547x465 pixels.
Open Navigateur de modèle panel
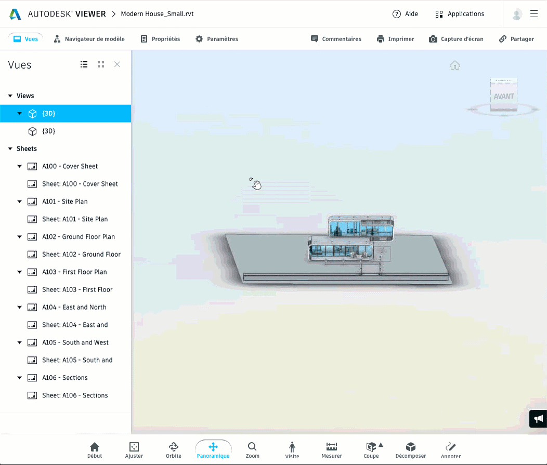pos(89,39)
